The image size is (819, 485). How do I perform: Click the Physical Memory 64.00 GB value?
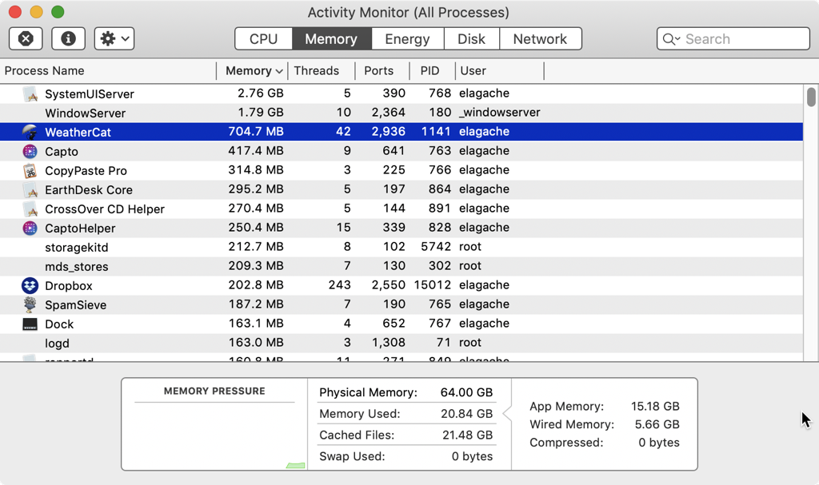tap(466, 392)
